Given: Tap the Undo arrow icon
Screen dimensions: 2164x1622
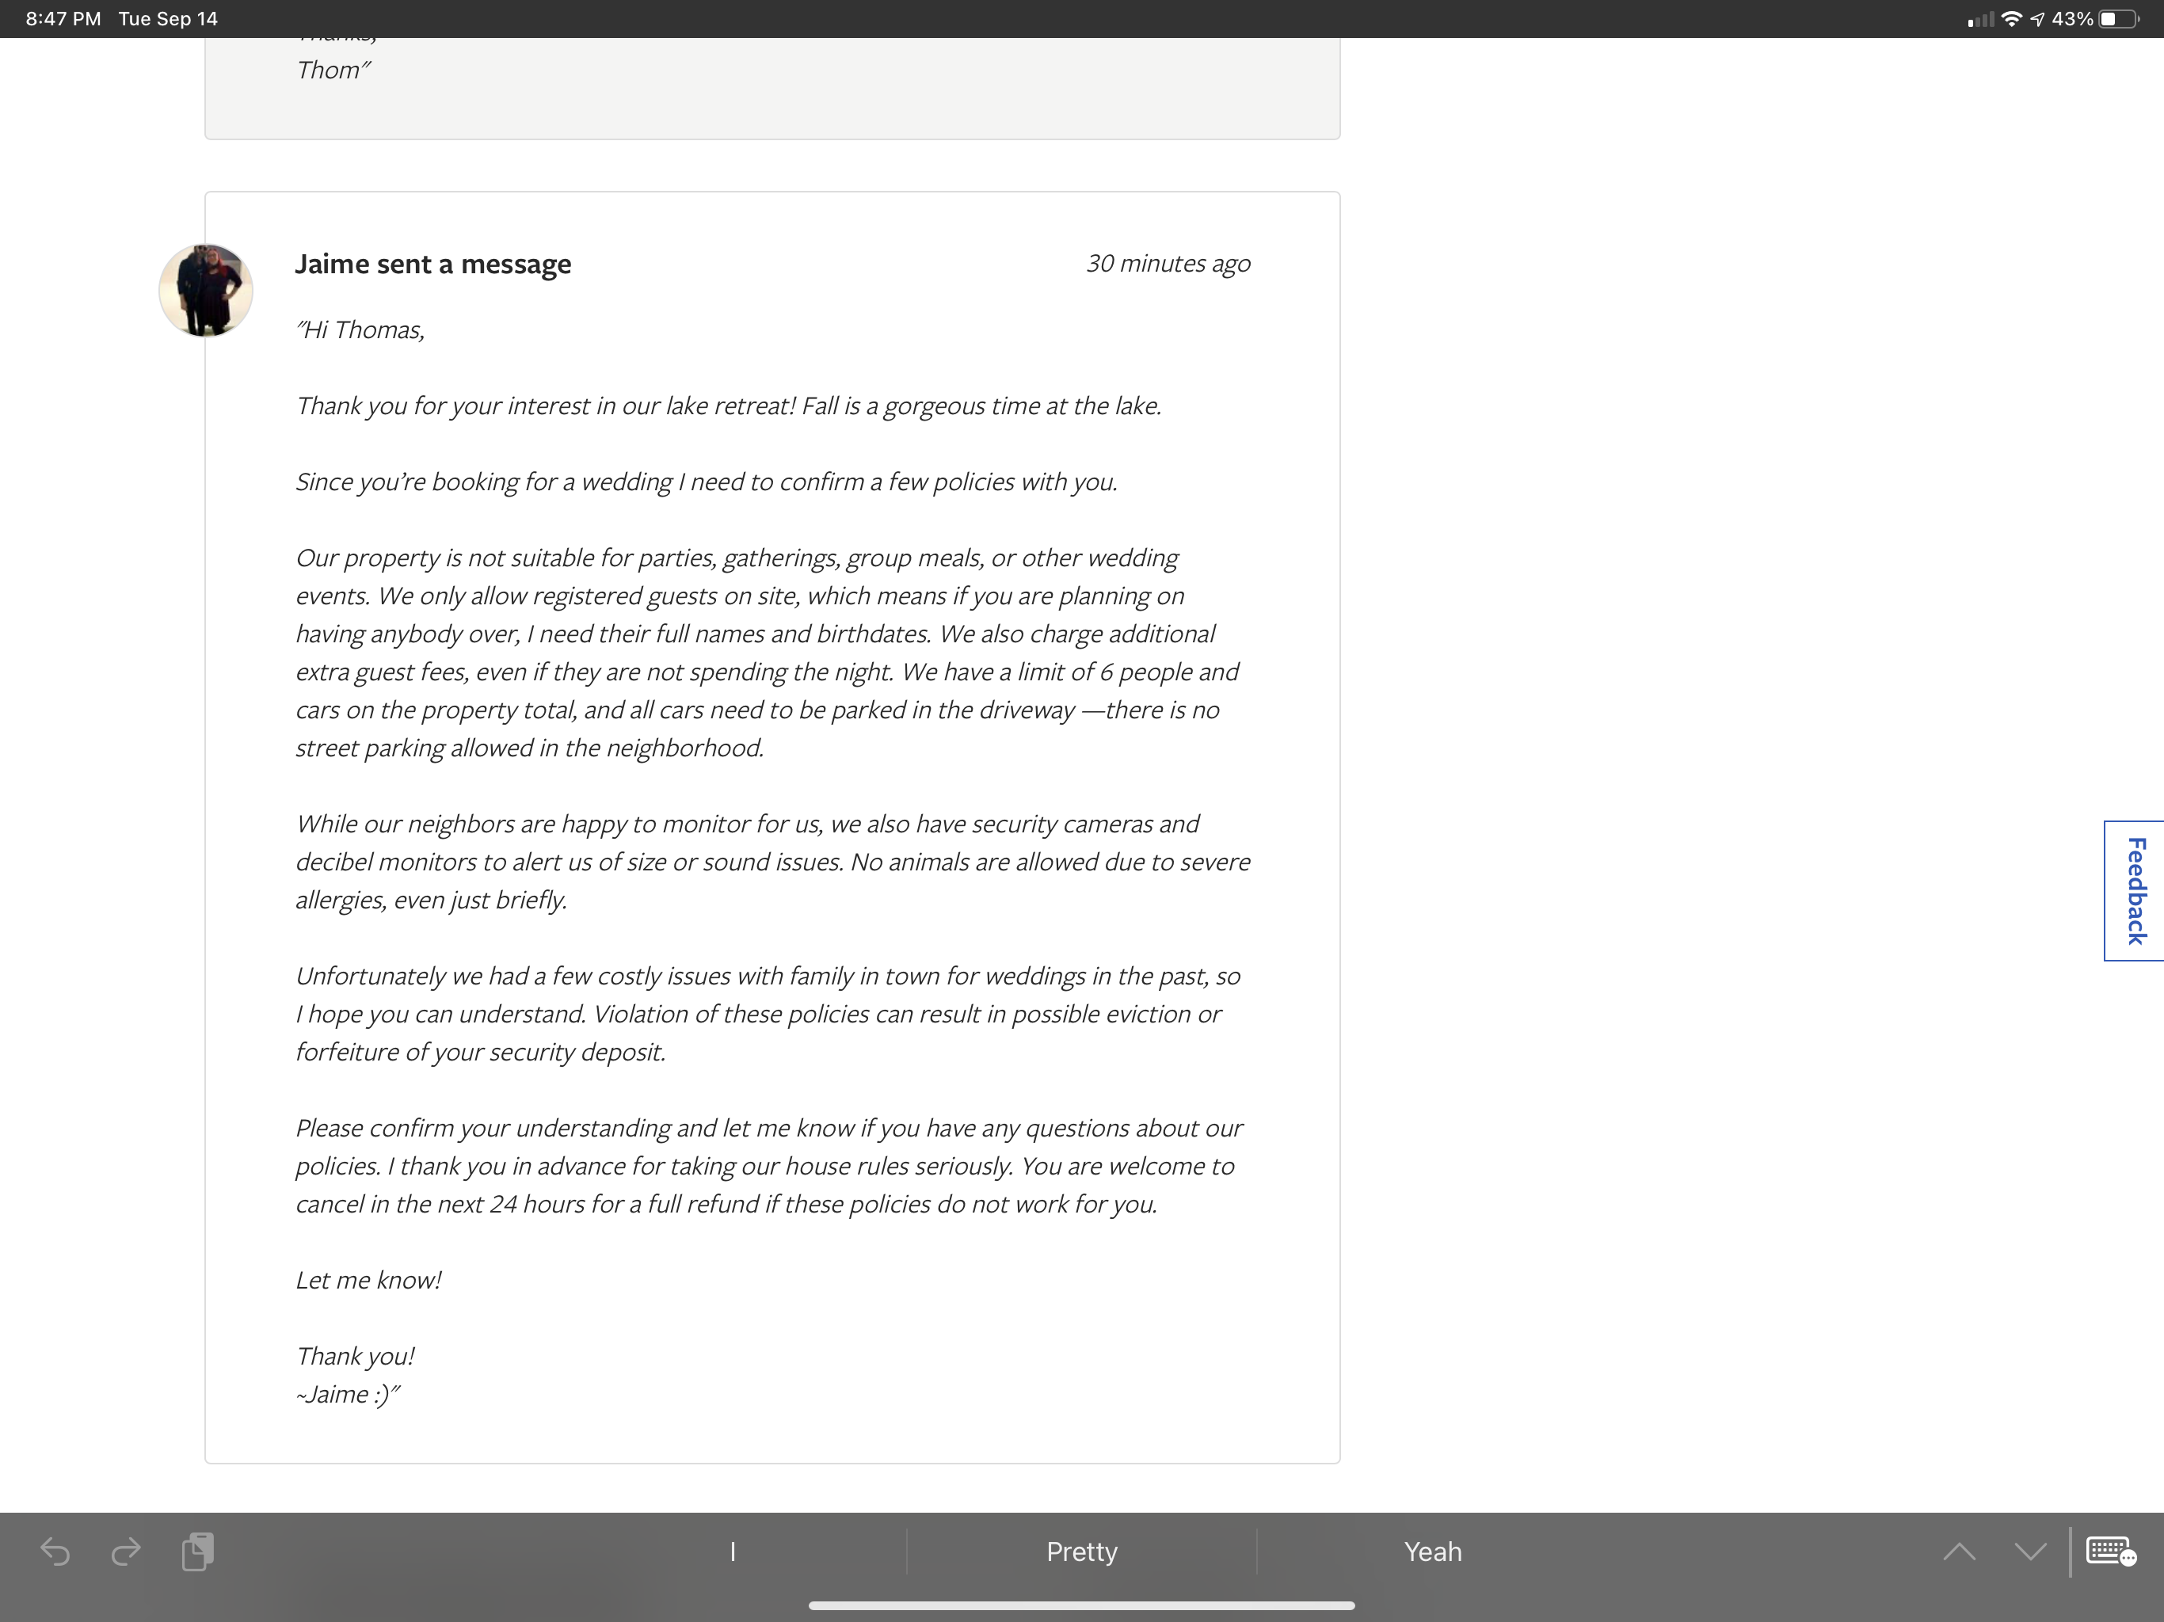Looking at the screenshot, I should [55, 1552].
